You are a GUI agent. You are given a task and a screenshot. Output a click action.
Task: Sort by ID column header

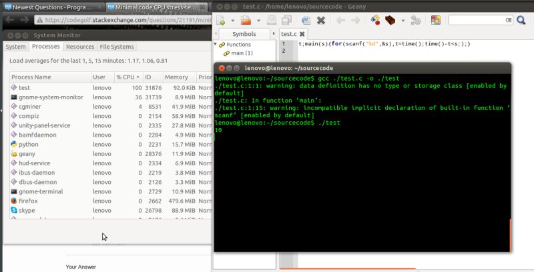click(153, 77)
